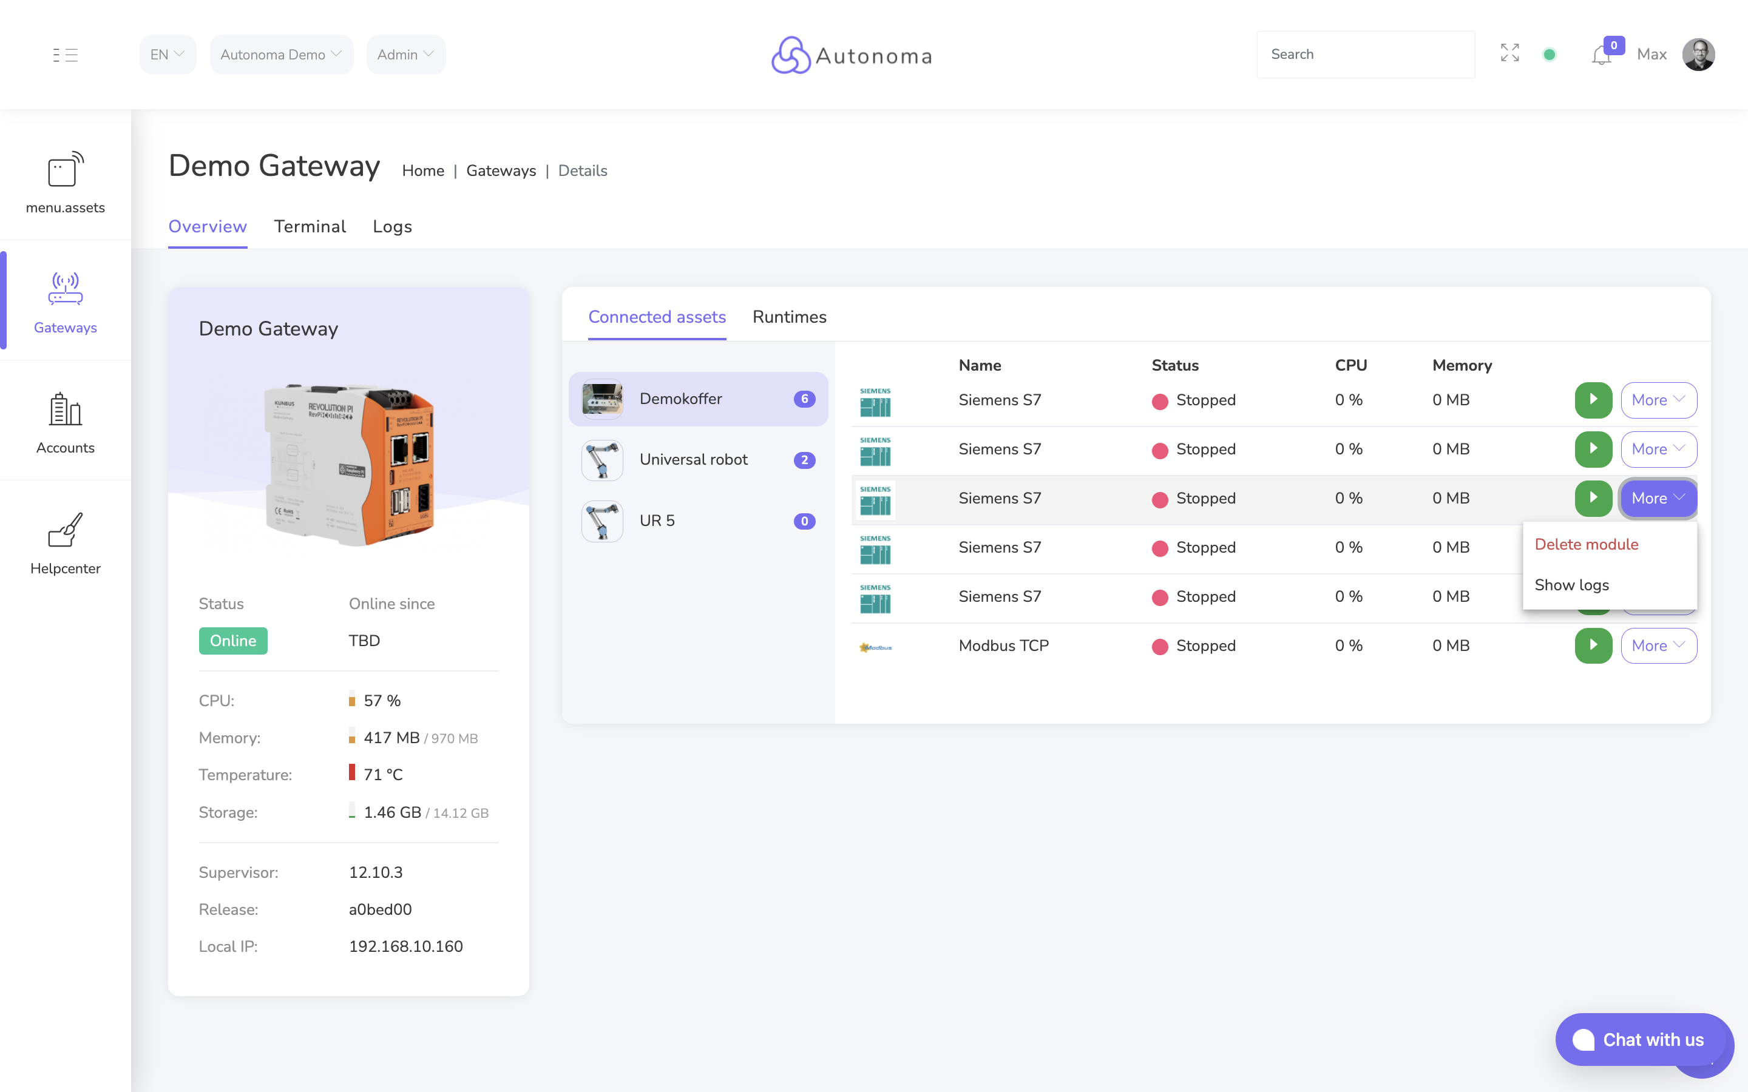Click the Online status badge
Image resolution: width=1748 pixels, height=1092 pixels.
232,641
